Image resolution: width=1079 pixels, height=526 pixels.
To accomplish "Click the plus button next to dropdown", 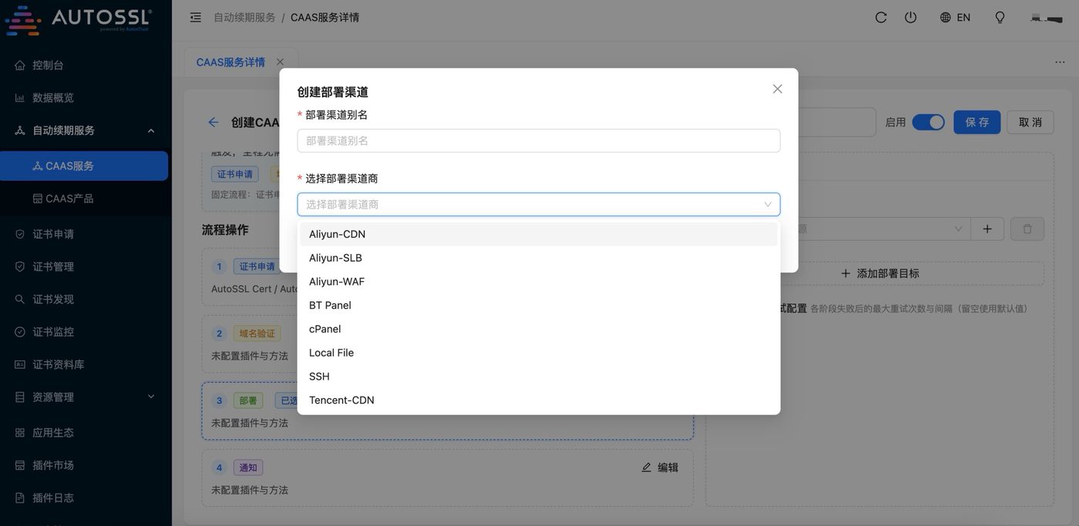I will click(x=987, y=229).
